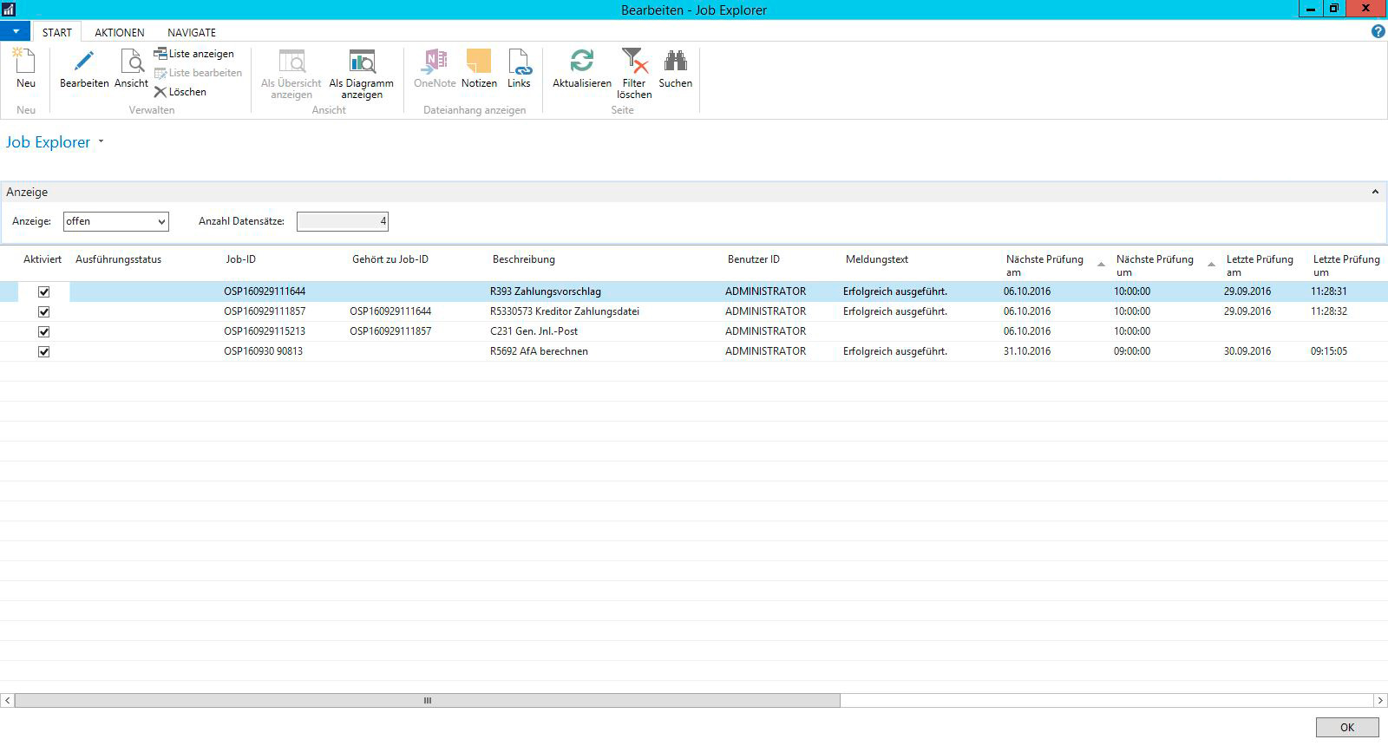Clear filters with Filter löschen icon

[634, 62]
